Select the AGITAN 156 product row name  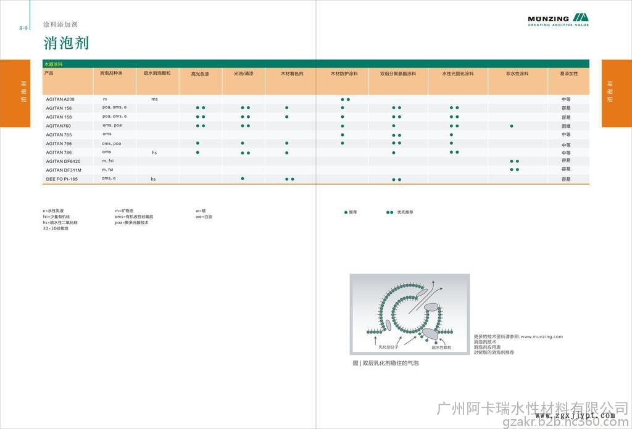59,108
